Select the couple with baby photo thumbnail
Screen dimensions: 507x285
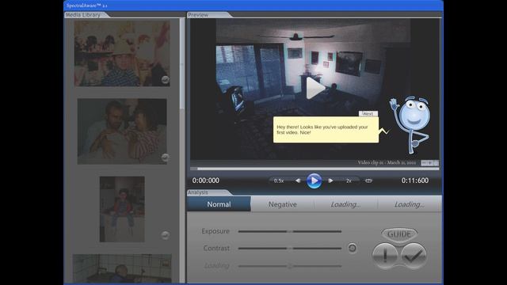click(x=122, y=131)
